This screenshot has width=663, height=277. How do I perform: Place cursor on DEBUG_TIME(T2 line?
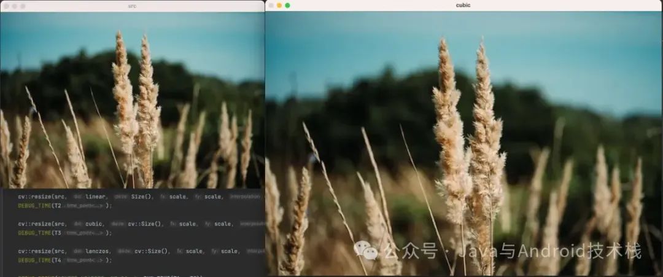point(65,206)
